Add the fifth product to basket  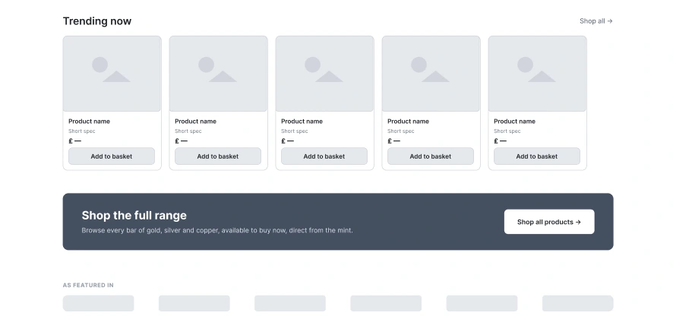pyautogui.click(x=537, y=156)
